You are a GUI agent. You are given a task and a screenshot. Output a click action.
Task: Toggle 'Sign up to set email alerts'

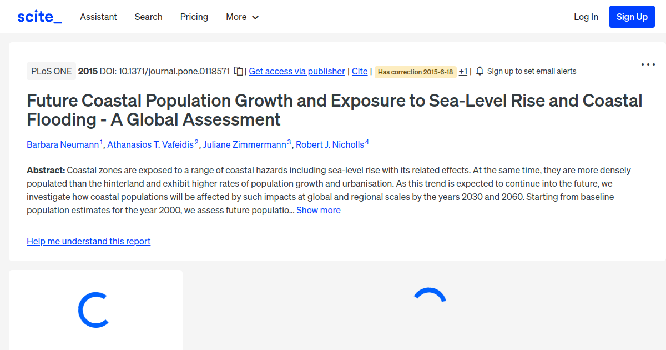[x=531, y=71]
